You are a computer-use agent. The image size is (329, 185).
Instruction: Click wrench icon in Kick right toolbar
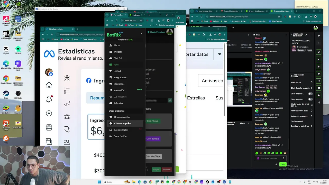[x=319, y=95]
